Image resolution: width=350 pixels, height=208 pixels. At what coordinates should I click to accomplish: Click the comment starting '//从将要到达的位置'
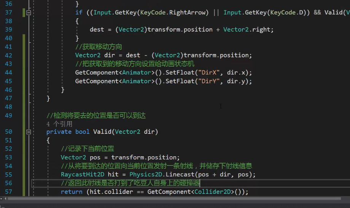(156, 166)
